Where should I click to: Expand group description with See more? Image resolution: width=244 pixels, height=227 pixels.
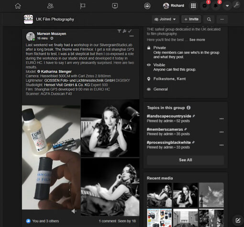(x=197, y=40)
